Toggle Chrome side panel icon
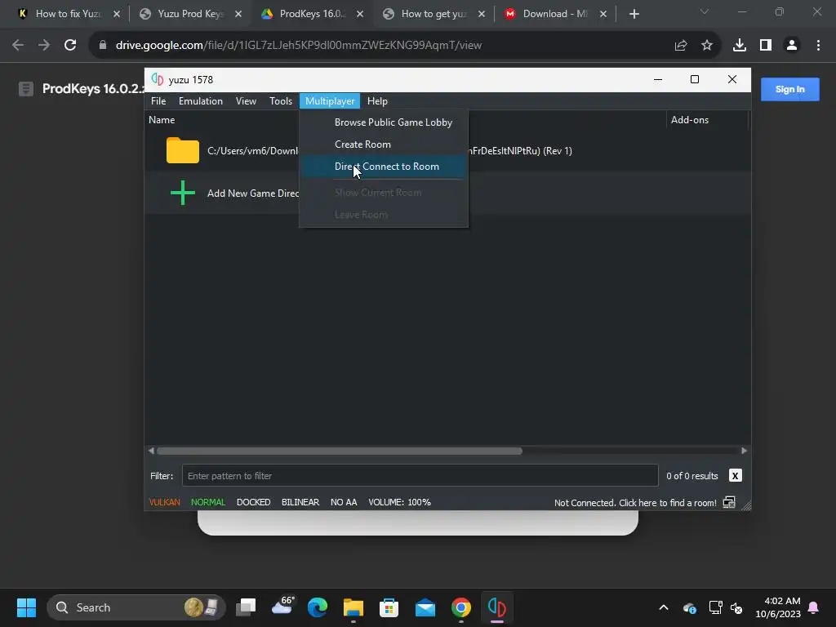The height and width of the screenshot is (627, 836). [766, 46]
